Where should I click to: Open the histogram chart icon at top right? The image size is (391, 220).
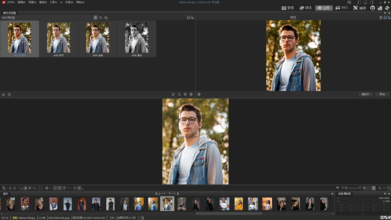pyautogui.click(x=380, y=8)
